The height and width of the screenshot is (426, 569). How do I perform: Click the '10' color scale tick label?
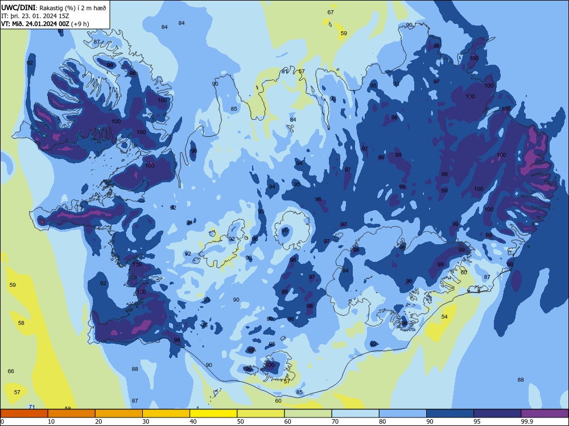(x=51, y=421)
